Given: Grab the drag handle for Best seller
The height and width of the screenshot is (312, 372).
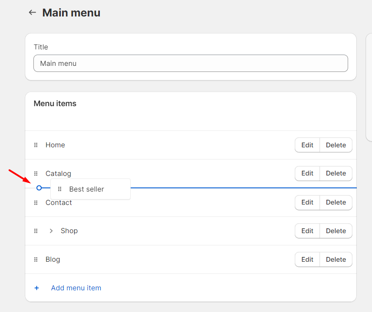Looking at the screenshot, I should click(60, 189).
